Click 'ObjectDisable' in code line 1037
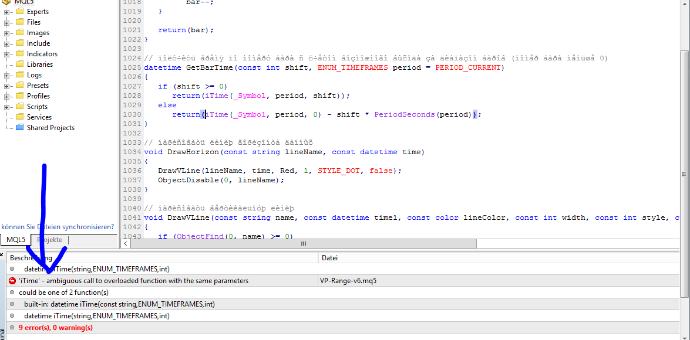 point(189,180)
